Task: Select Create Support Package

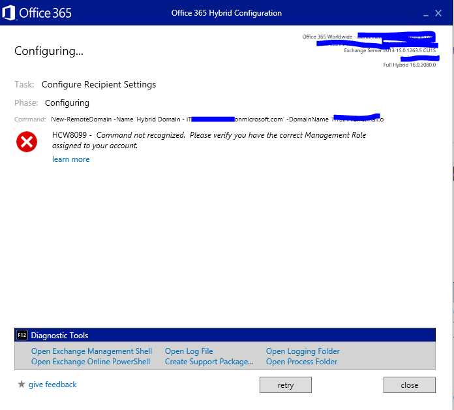Action: tap(209, 362)
